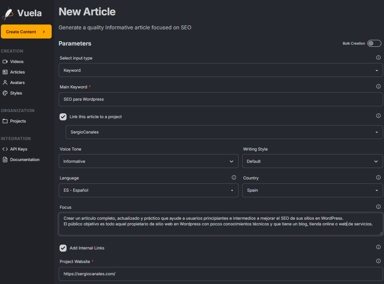
Task: Click the Focus textarea resize handle
Action: click(380, 233)
